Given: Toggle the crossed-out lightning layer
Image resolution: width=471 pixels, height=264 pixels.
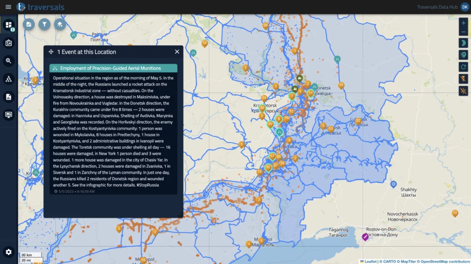Looking at the screenshot, I should point(464,79).
